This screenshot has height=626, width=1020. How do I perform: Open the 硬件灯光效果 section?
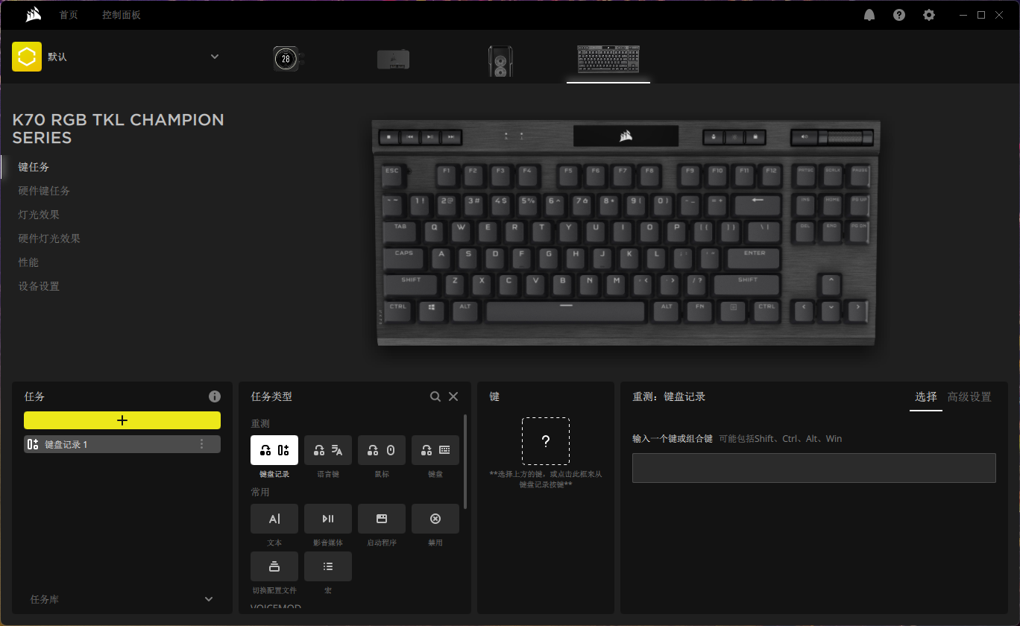[49, 238]
